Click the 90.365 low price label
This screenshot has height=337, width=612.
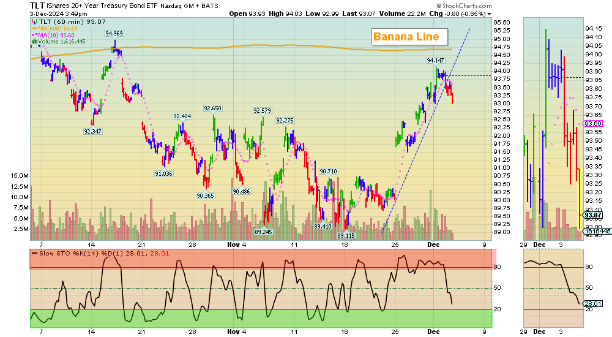point(205,195)
